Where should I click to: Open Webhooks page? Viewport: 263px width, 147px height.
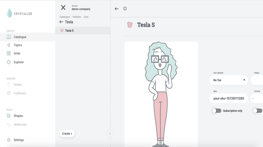click(x=20, y=124)
